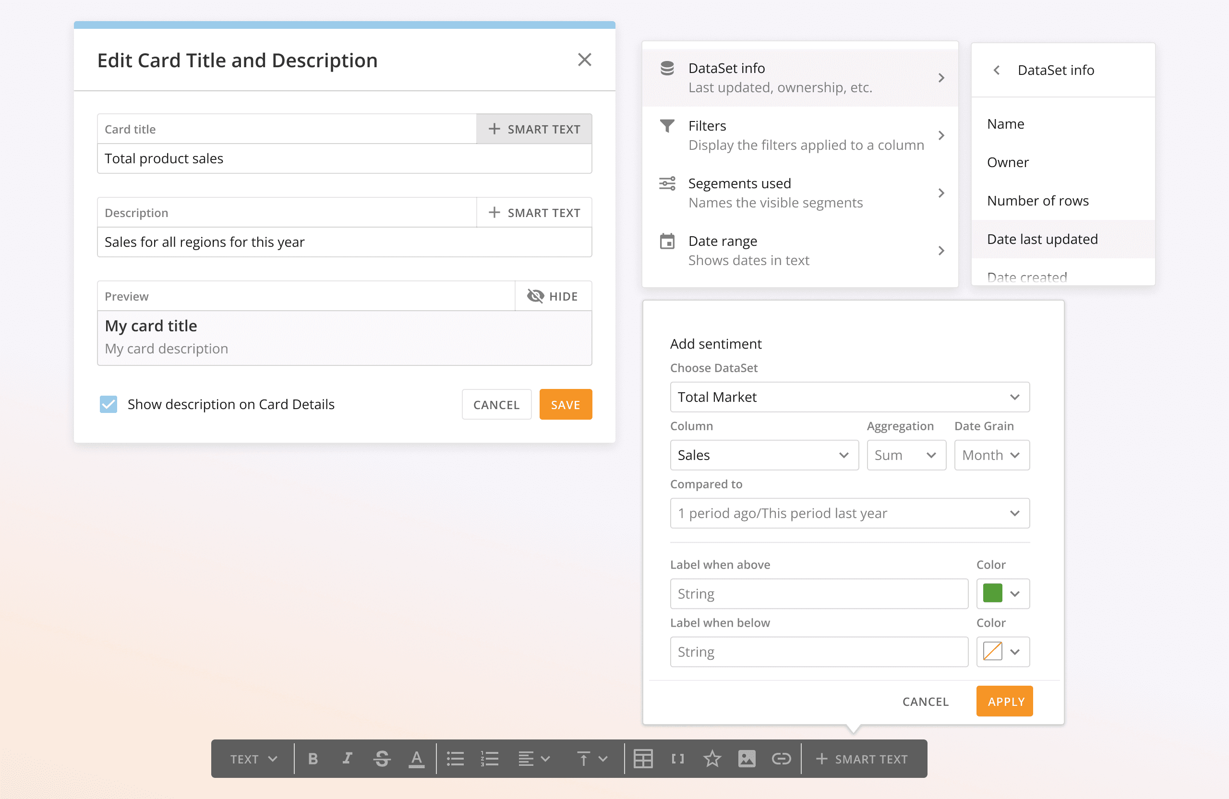
Task: Add smart text to Description
Action: tap(534, 212)
